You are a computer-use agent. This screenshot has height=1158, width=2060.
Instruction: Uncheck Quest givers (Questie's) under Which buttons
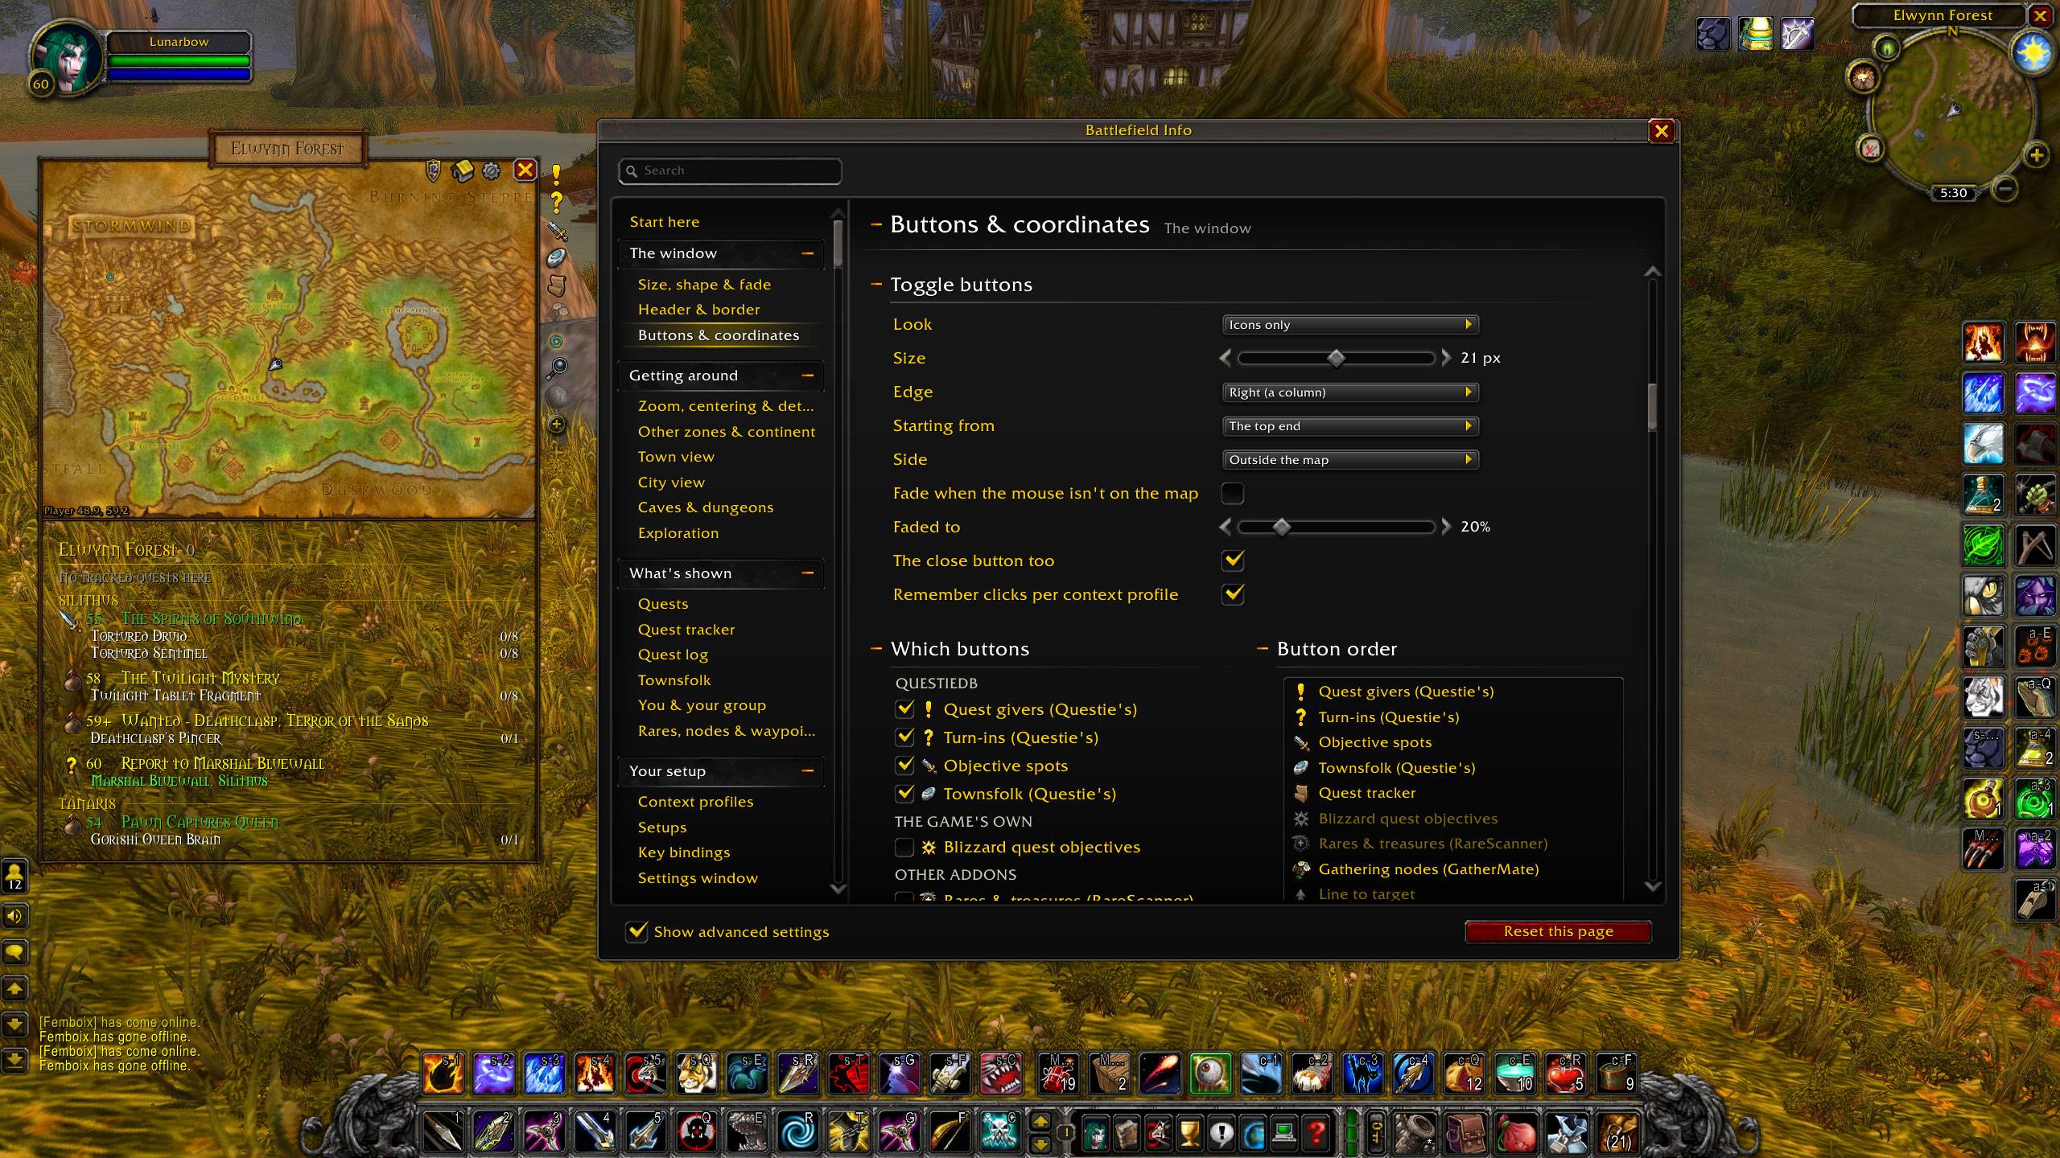click(904, 709)
